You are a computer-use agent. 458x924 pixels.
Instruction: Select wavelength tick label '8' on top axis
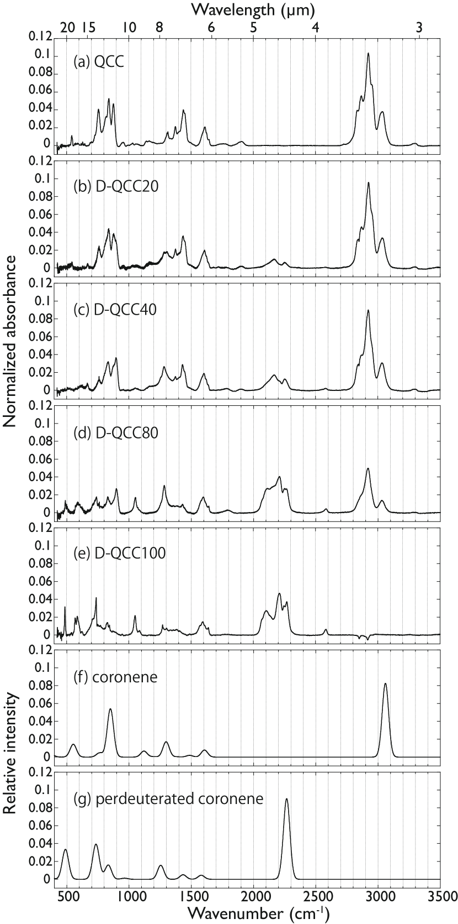159,28
